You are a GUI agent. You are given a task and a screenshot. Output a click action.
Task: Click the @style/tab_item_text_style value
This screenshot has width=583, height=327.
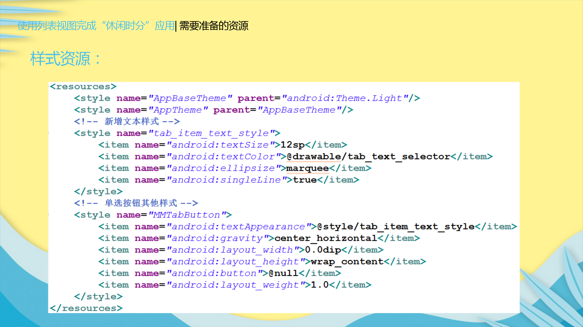[396, 227]
